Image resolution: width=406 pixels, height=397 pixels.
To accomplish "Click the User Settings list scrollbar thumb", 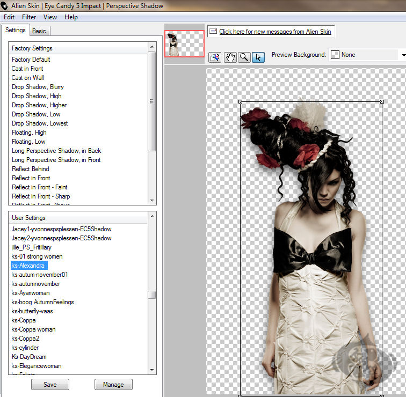I will tap(152, 295).
